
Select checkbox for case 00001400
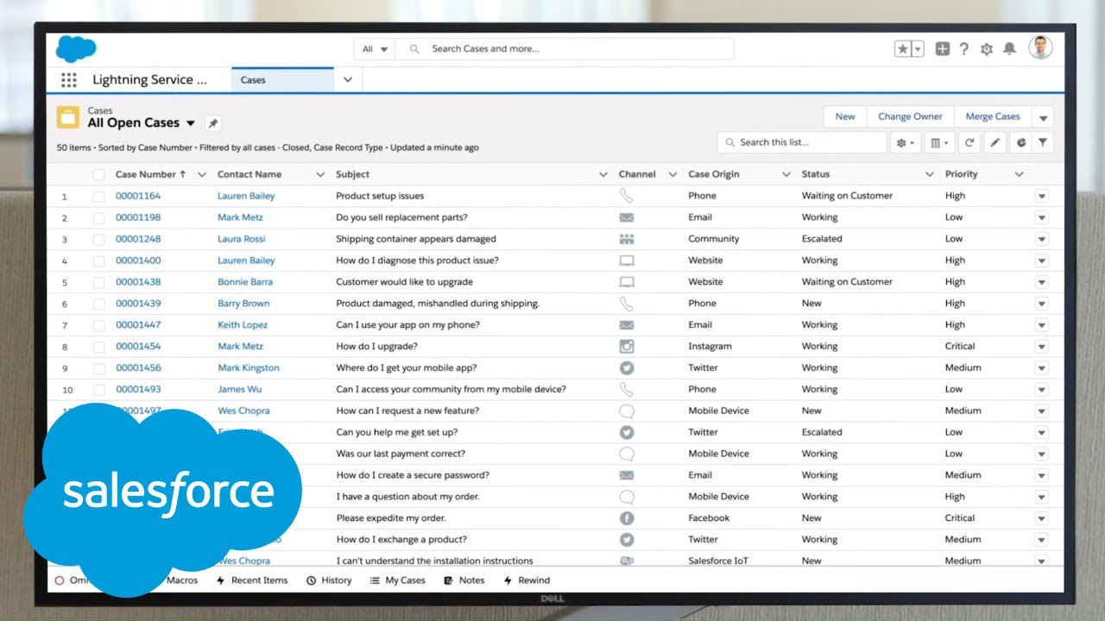coord(98,260)
